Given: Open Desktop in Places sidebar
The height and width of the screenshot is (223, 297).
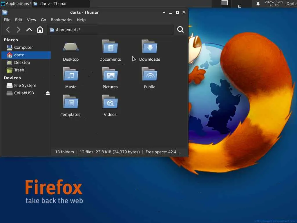Looking at the screenshot, I should (26, 63).
